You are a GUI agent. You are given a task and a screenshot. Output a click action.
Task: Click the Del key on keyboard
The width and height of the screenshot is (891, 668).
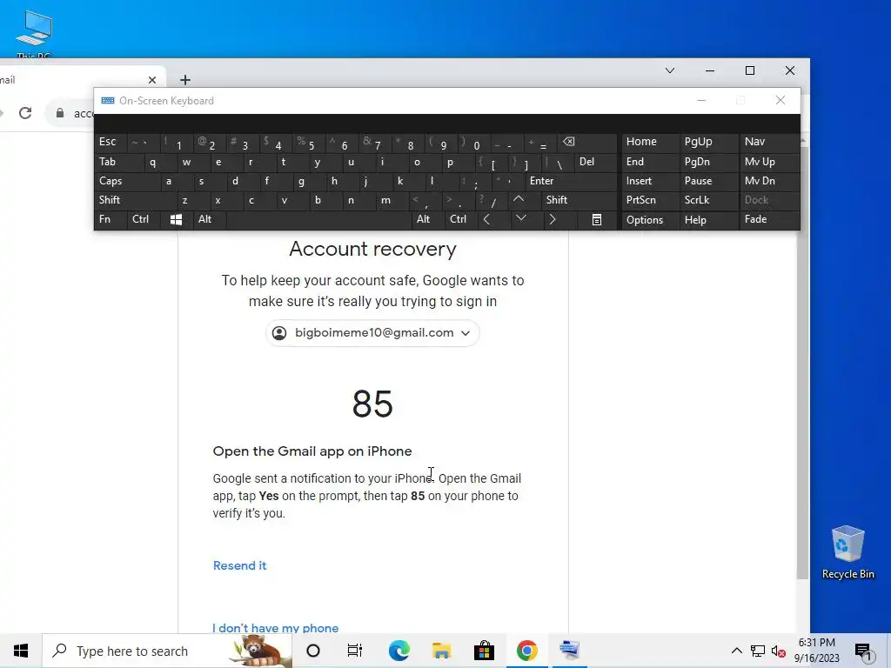tap(595, 162)
